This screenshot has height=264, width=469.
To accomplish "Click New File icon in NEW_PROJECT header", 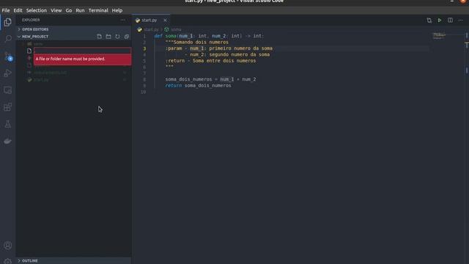I will point(100,37).
